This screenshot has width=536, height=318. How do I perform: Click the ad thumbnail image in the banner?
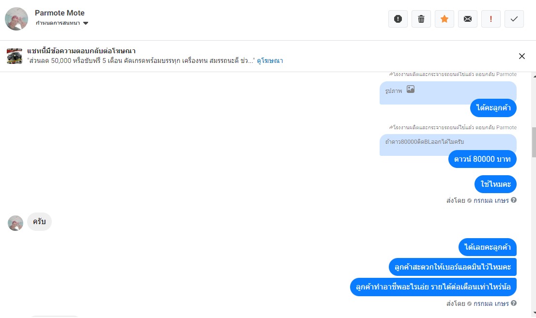tap(15, 56)
